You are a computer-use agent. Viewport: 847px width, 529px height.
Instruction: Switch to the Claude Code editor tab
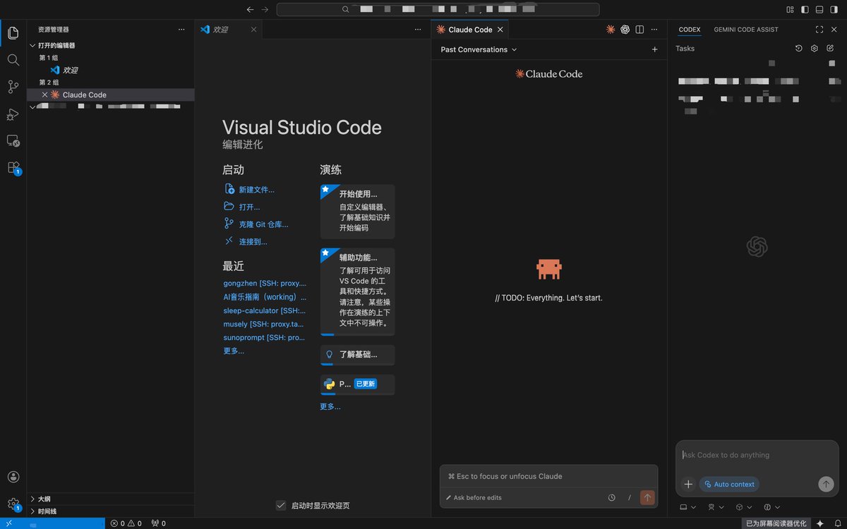click(x=469, y=30)
